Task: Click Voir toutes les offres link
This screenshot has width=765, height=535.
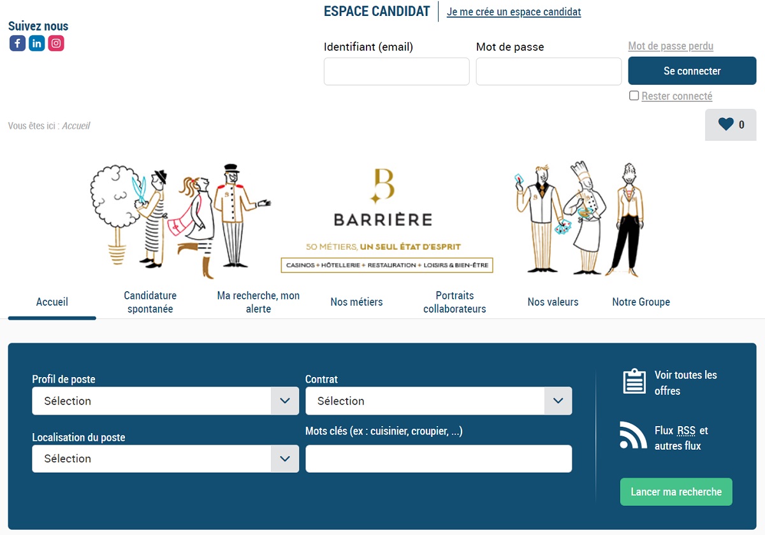Action: click(686, 383)
